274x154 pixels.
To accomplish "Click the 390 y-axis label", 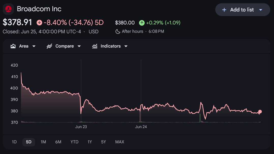I will (x=14, y=99).
